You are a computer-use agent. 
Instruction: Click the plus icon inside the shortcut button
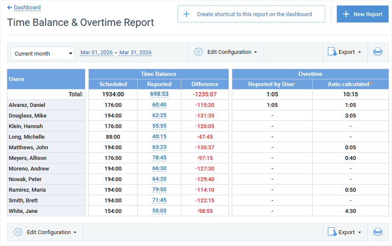coord(186,14)
